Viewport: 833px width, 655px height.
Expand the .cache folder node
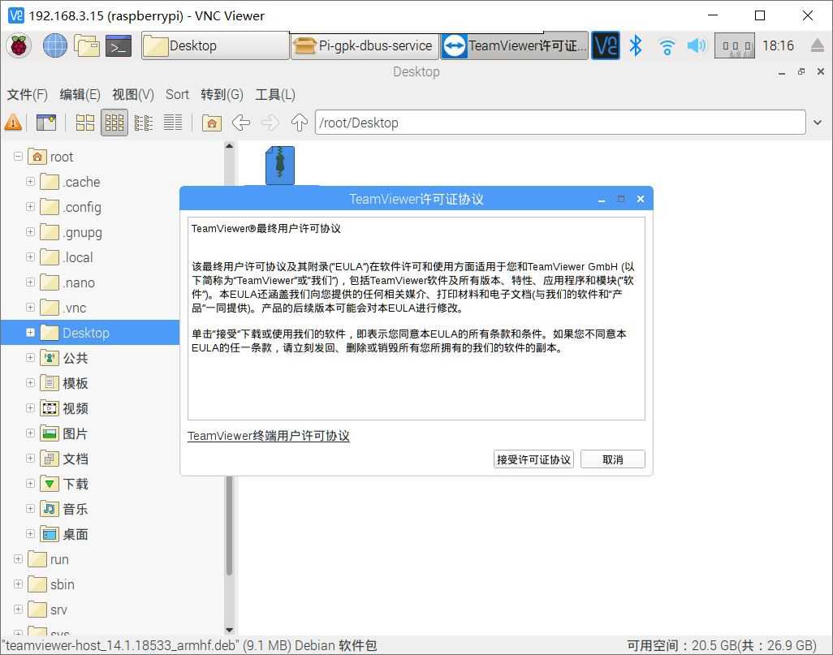[x=30, y=182]
